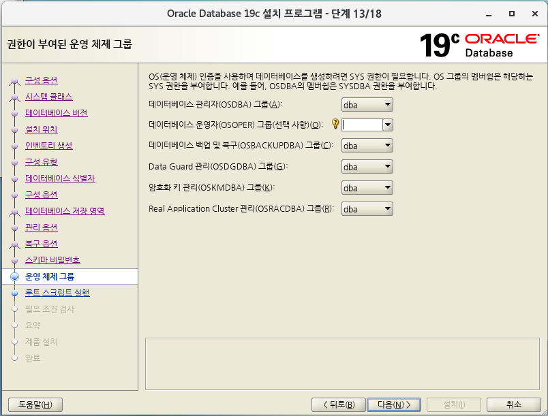Click the Data Guard 관리(OSDGDBA) 그룹 label
548x416 pixels.
tap(217, 167)
